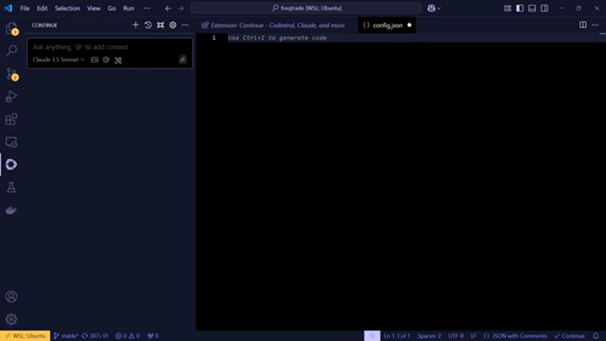Open the Testing flask view
606x341 pixels.
(11, 188)
